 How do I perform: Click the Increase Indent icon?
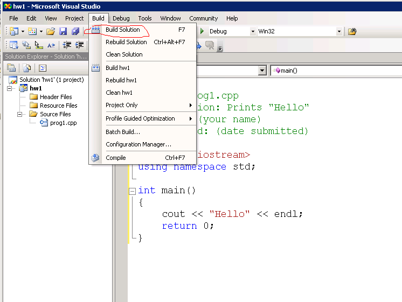pos(79,45)
